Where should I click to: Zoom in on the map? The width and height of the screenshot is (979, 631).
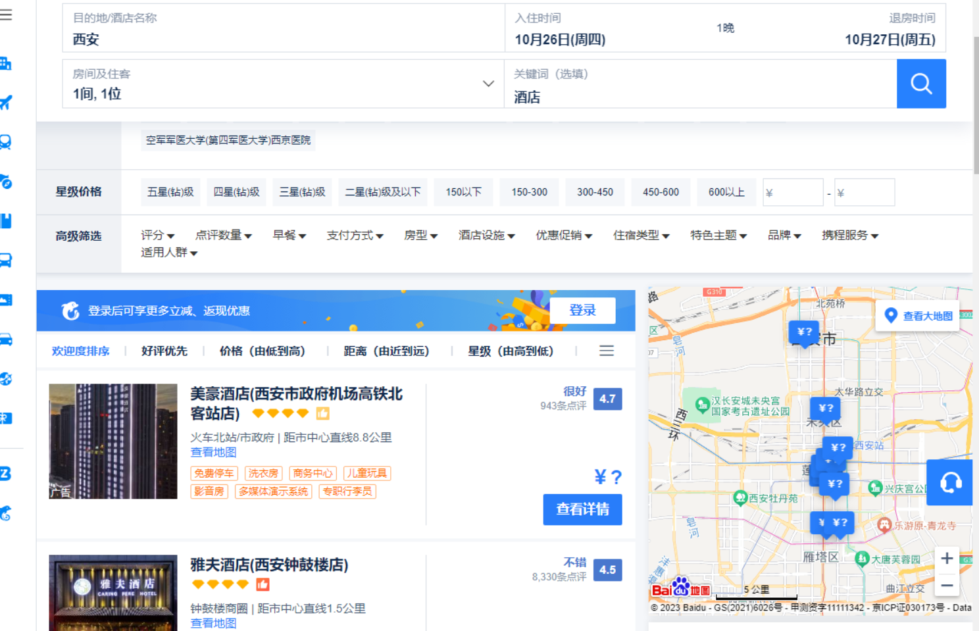coord(947,559)
